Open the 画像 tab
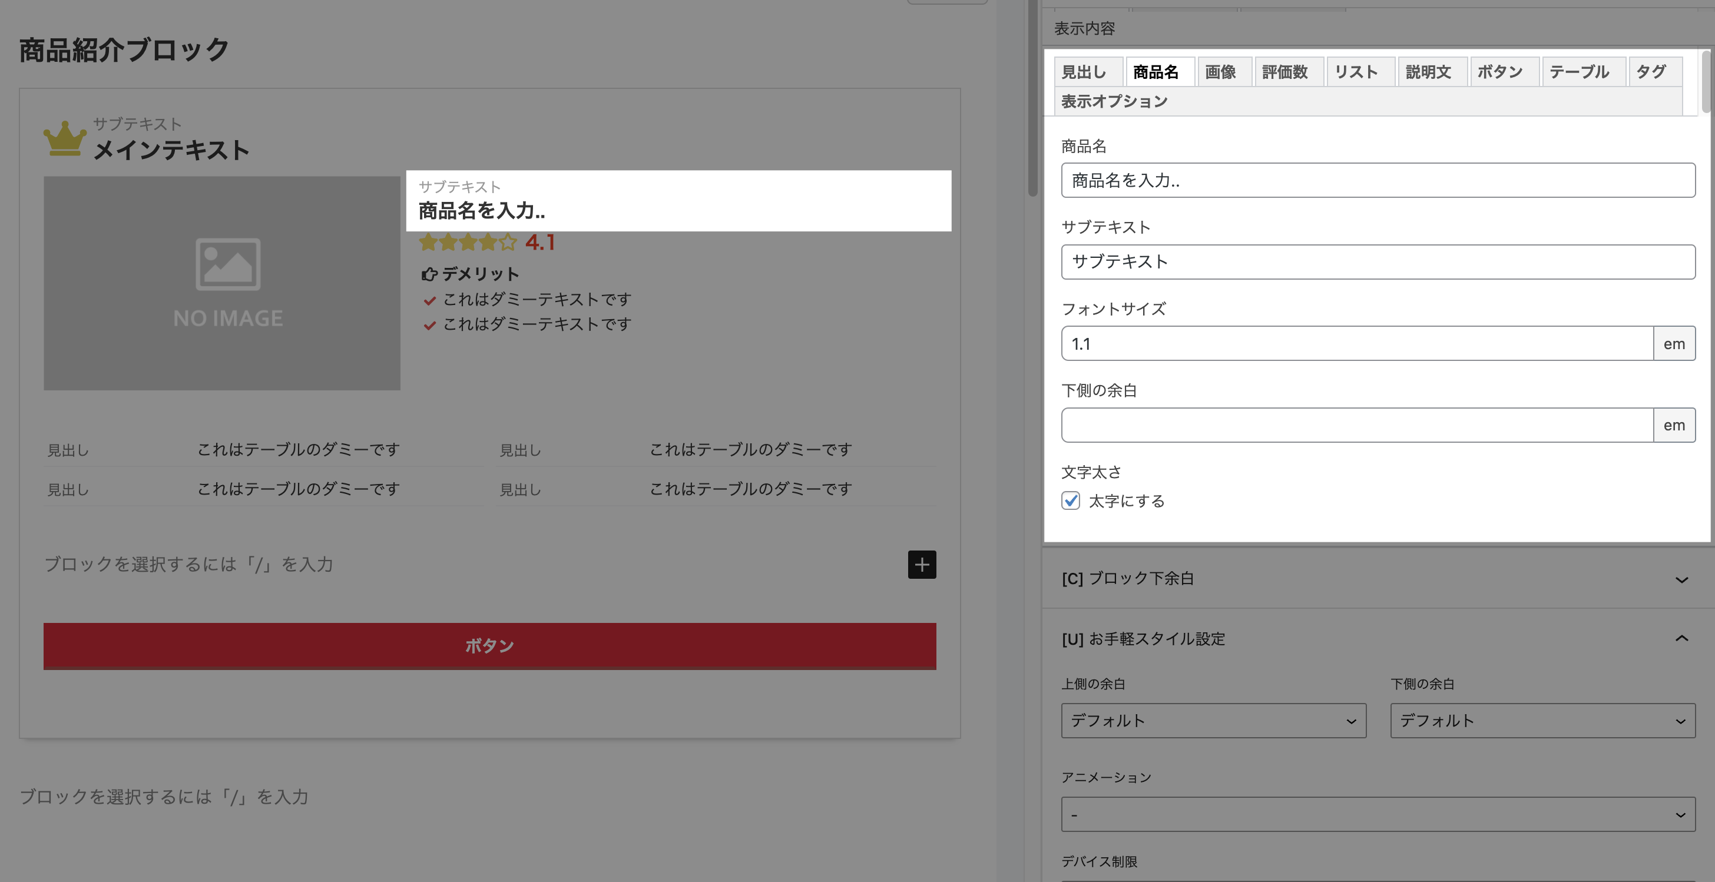This screenshot has height=882, width=1715. click(1224, 72)
